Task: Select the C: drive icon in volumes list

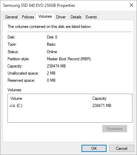Action: click(12, 106)
